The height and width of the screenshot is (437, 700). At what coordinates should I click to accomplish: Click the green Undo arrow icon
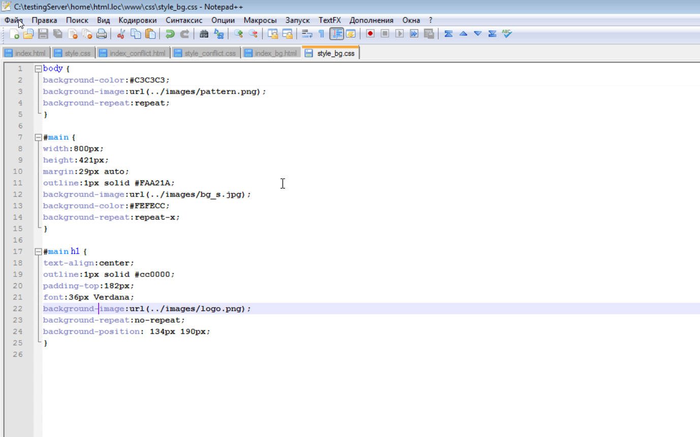(170, 34)
